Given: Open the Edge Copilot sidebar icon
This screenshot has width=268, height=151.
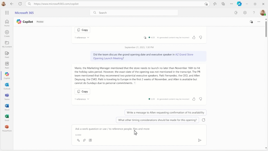Looking at the screenshot, I should [239, 4].
